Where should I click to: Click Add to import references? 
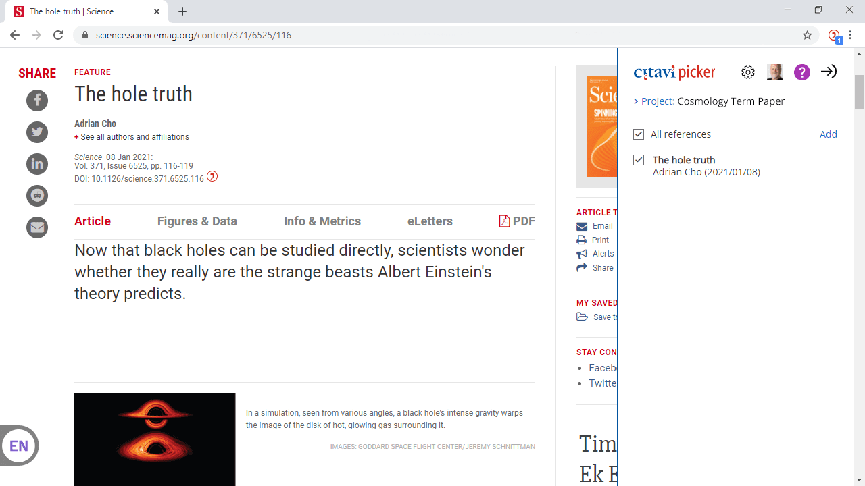pos(828,134)
